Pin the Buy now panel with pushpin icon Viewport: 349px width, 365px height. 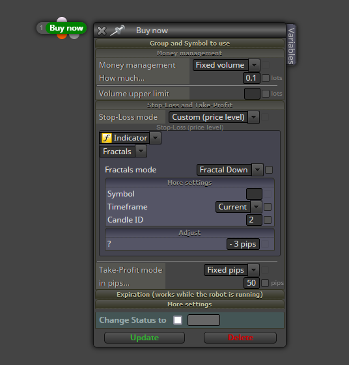[x=117, y=31]
